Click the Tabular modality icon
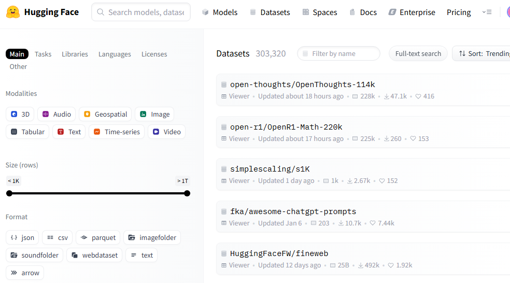The width and height of the screenshot is (510, 283). coord(14,132)
